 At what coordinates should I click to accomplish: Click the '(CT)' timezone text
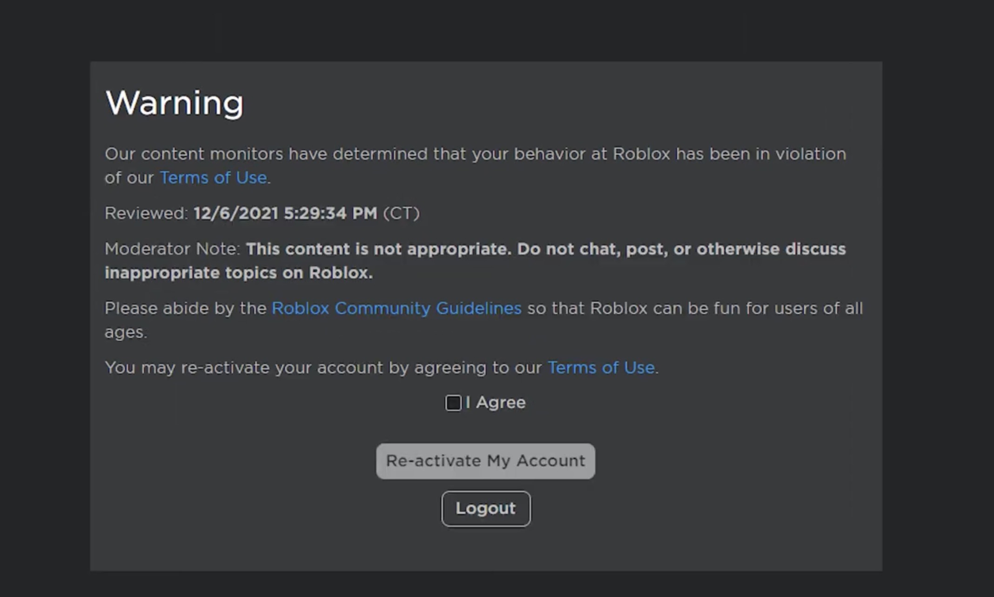coord(401,213)
